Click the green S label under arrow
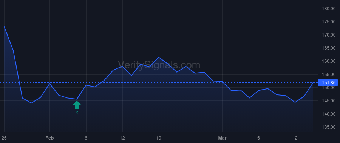This screenshot has width=340, height=143. (77, 113)
